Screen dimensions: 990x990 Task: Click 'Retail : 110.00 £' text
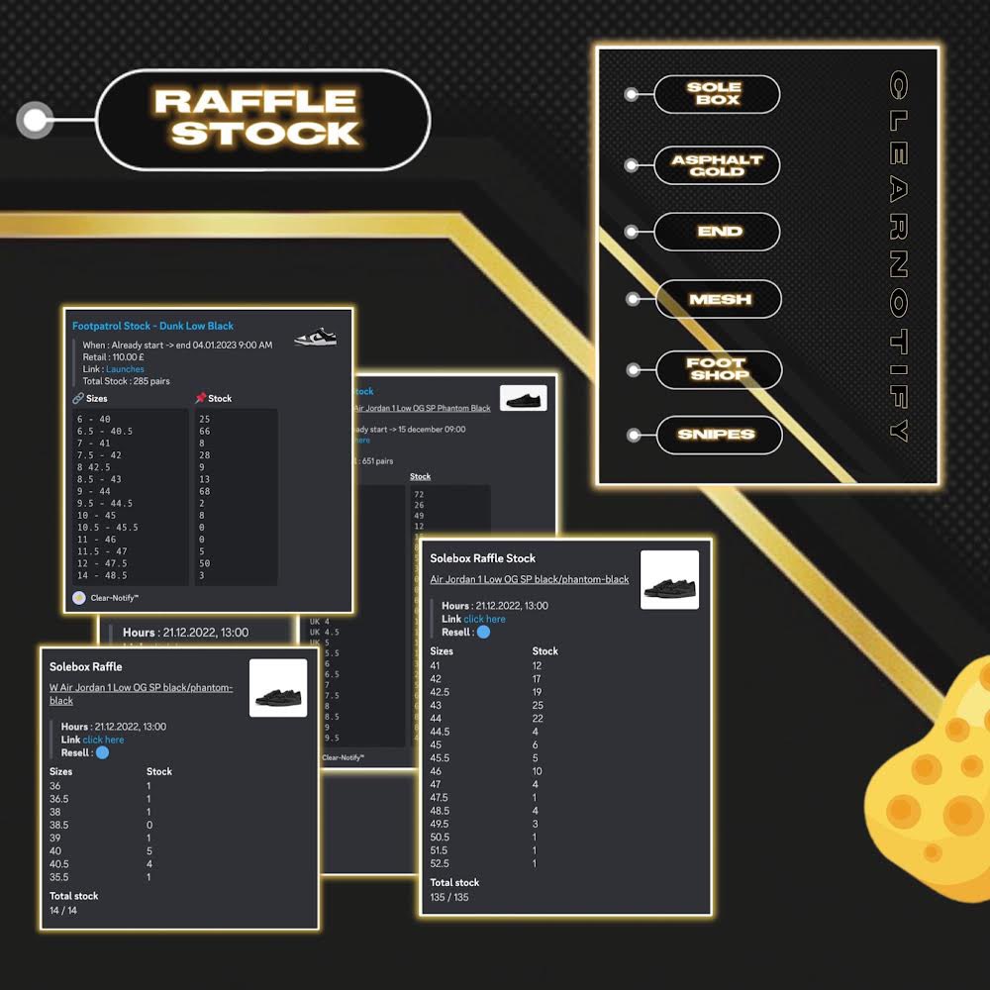[114, 356]
